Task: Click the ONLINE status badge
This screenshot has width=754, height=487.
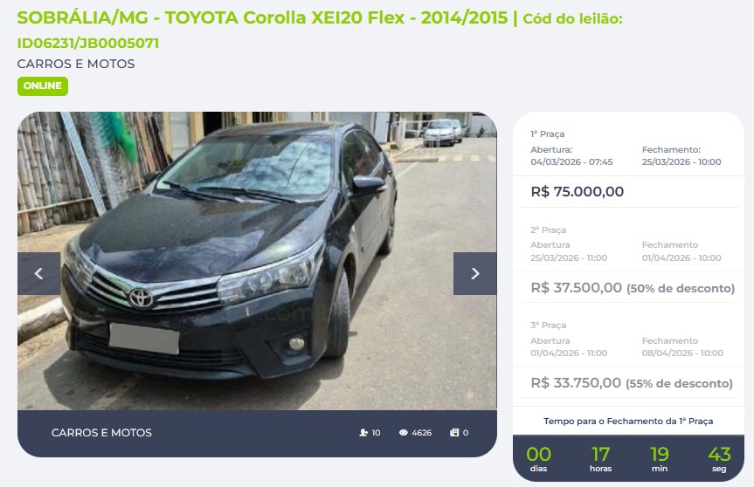Action: [x=43, y=86]
